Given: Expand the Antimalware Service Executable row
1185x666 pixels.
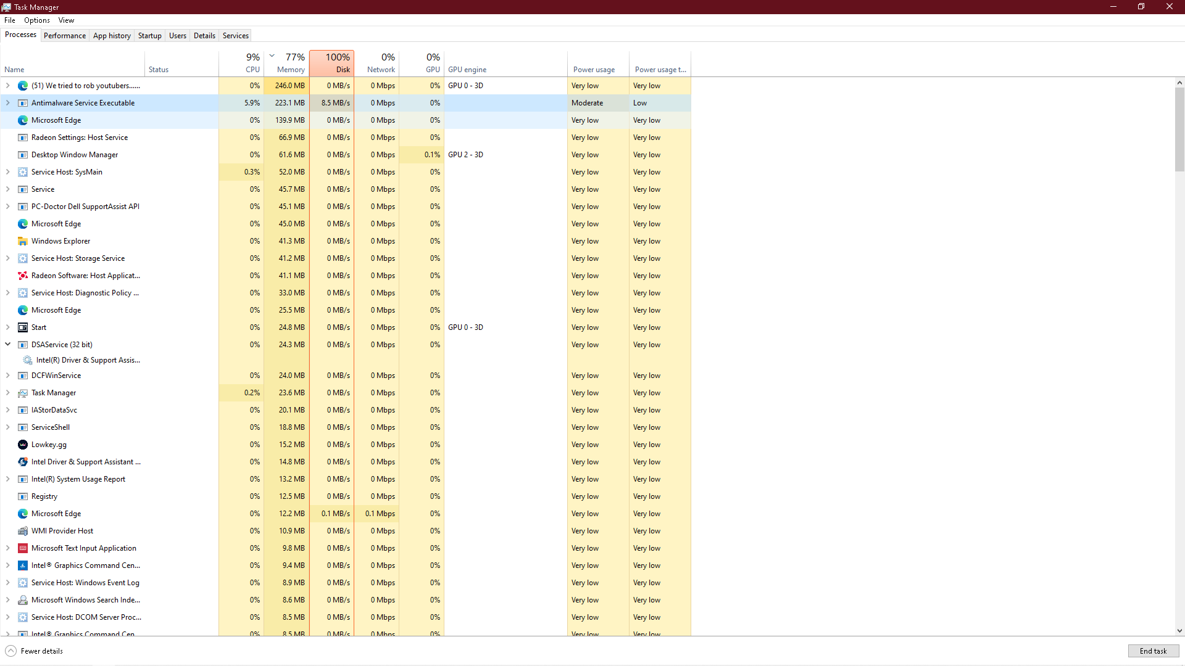Looking at the screenshot, I should (8, 103).
